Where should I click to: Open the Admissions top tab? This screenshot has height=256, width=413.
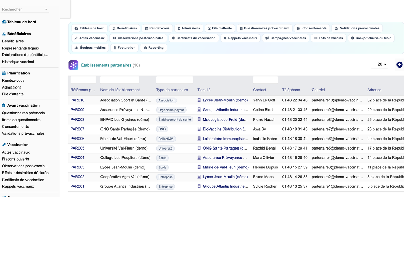pos(189,28)
